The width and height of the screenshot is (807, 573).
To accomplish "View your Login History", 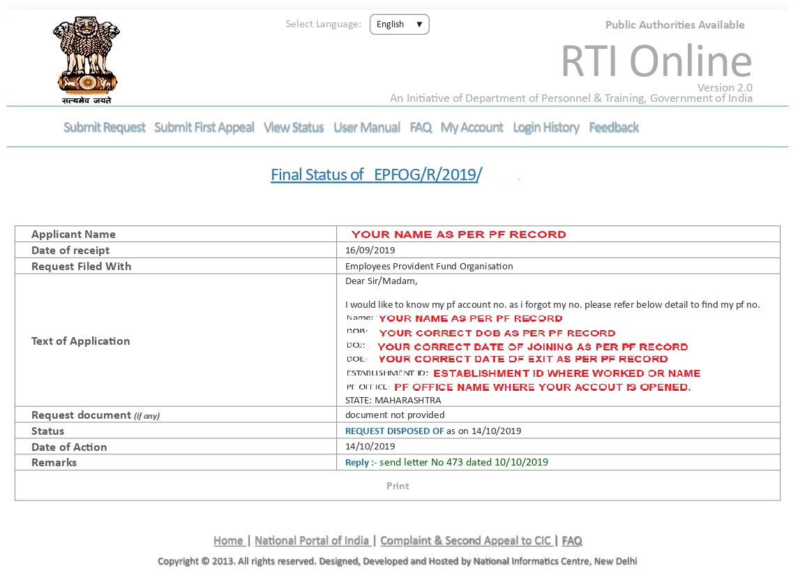I will 545,127.
